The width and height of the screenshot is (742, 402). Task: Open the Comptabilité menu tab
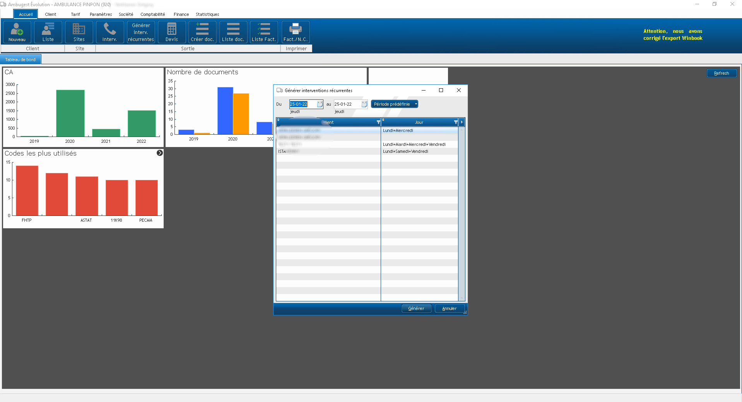(x=152, y=14)
